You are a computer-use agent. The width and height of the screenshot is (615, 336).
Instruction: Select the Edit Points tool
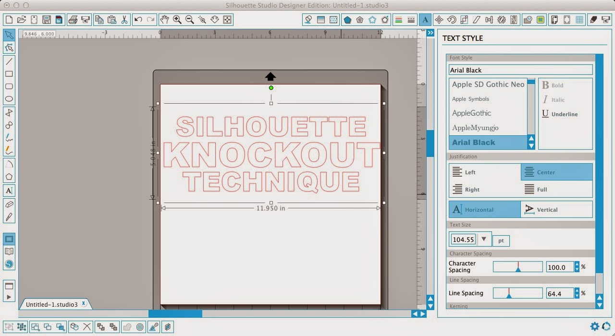pos(10,48)
